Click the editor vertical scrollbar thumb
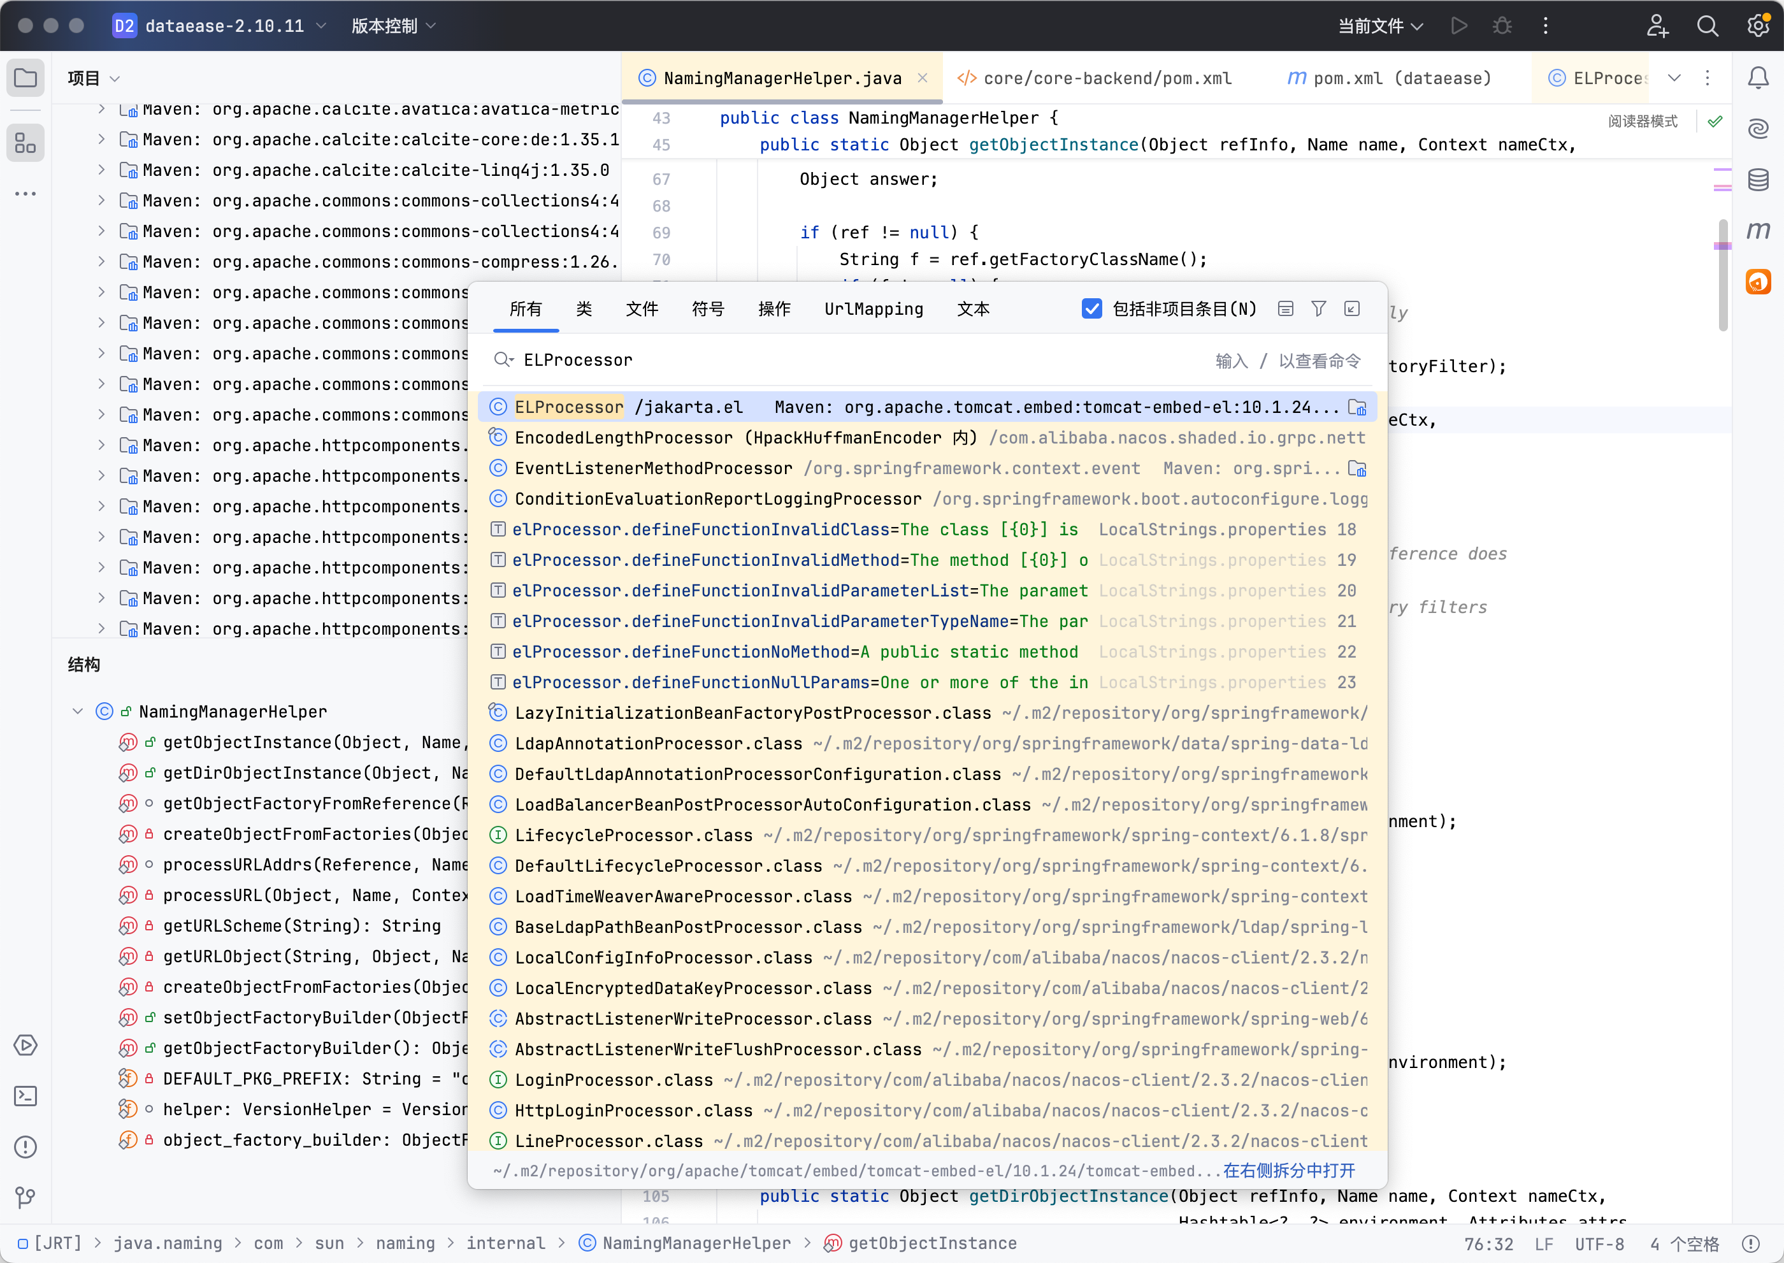The height and width of the screenshot is (1263, 1784). pyautogui.click(x=1723, y=275)
